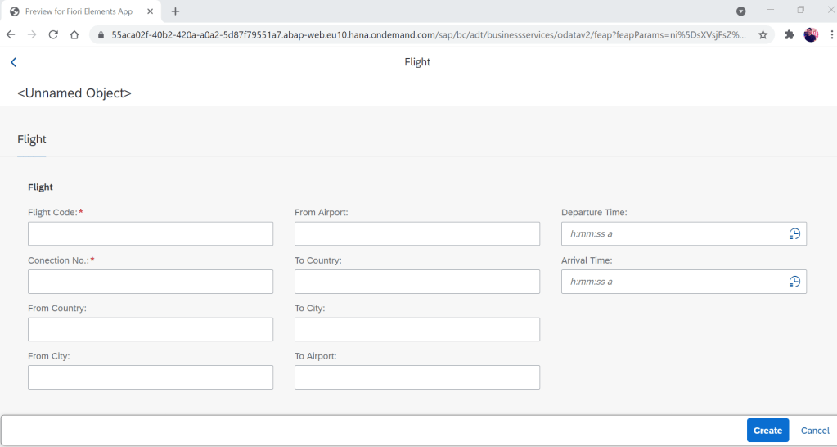This screenshot has height=447, width=837.
Task: Select the Preview for Fiori Elements App tab
Action: click(x=80, y=11)
